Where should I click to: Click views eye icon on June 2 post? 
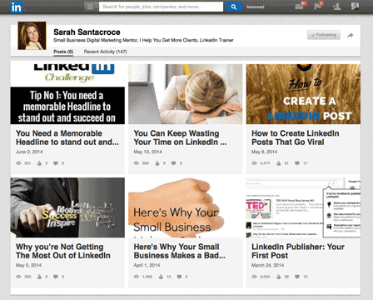[18, 163]
